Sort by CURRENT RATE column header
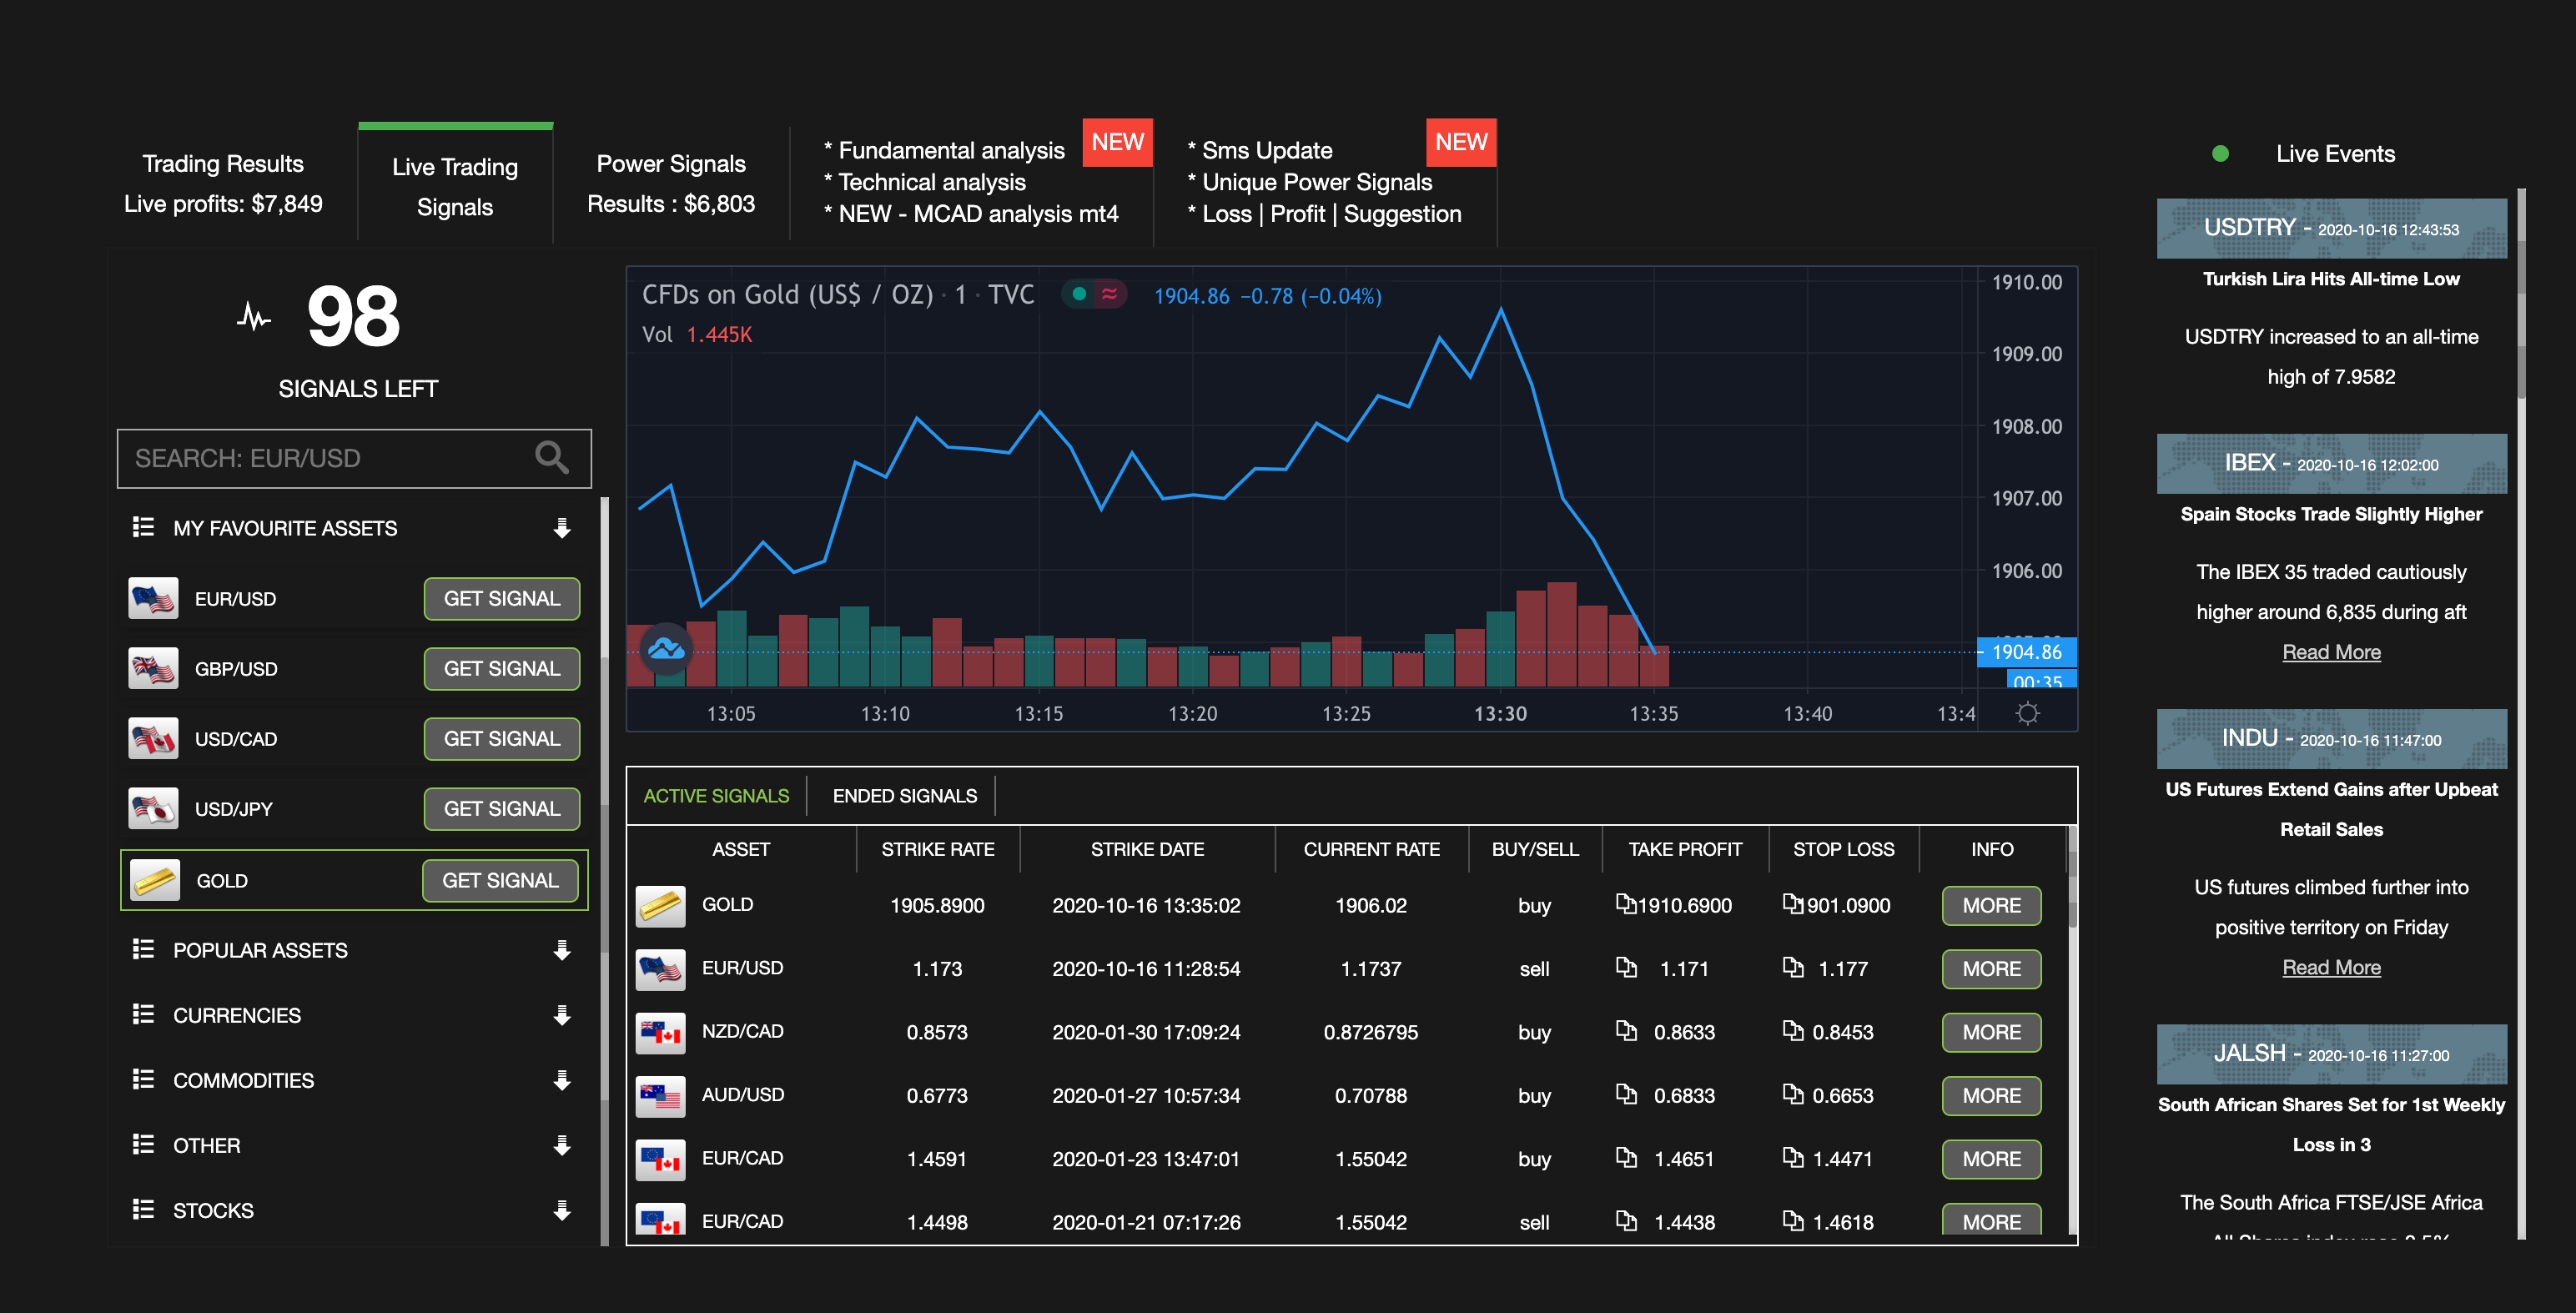This screenshot has width=2576, height=1313. pos(1371,849)
